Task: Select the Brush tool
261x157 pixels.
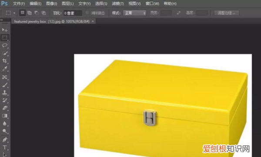Action: point(5,85)
